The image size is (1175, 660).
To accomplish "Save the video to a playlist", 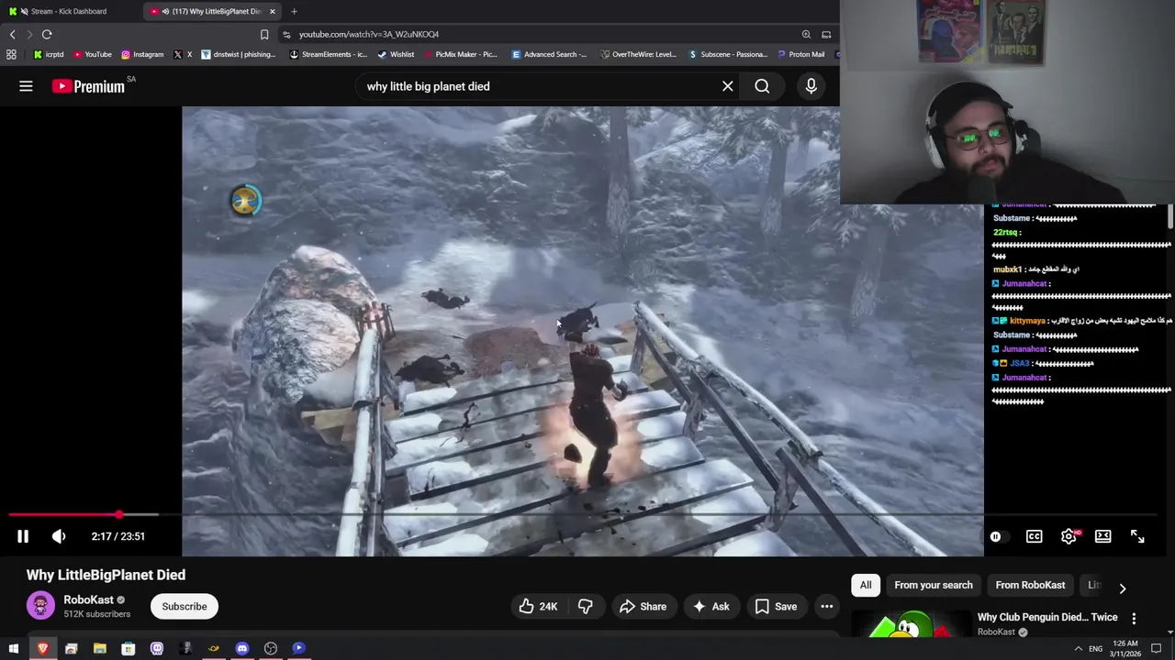I will pos(776,606).
